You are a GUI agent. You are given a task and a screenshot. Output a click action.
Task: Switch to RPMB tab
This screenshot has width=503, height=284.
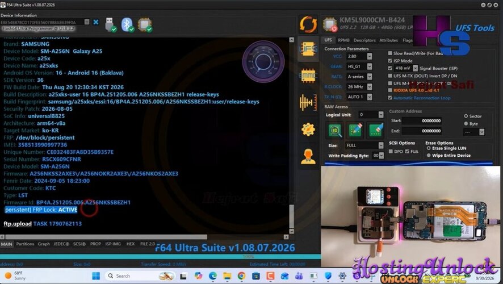343,40
